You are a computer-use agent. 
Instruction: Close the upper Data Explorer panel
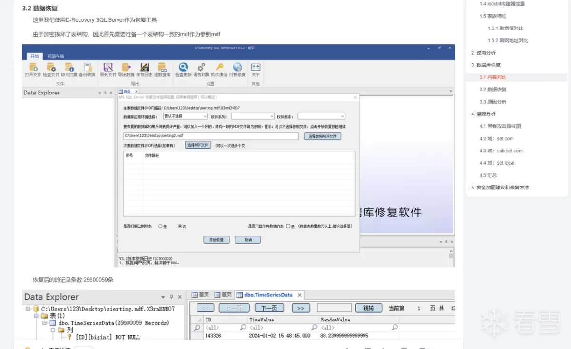[x=111, y=93]
